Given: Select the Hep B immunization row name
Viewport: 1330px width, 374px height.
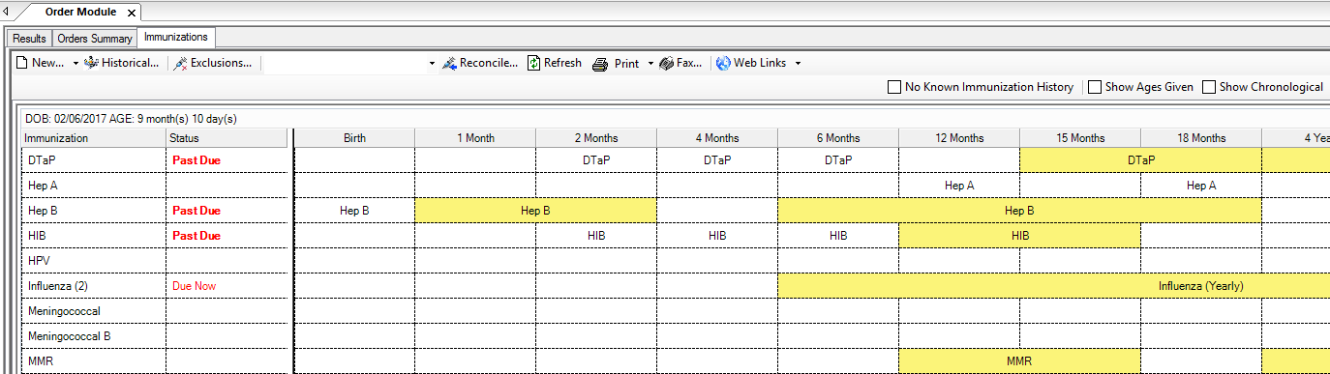Looking at the screenshot, I should [x=43, y=211].
